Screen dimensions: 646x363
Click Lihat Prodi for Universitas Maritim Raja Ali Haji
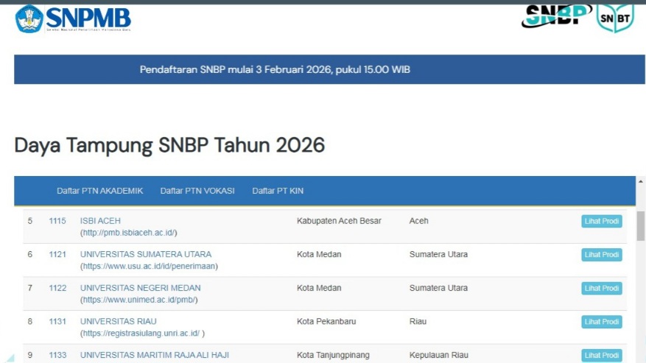pyautogui.click(x=602, y=355)
